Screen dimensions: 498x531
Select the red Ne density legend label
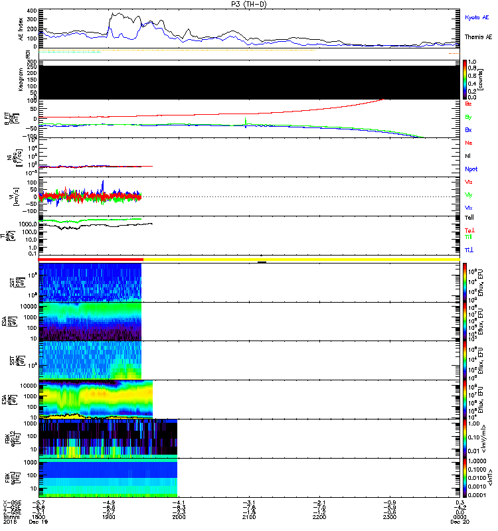pyautogui.click(x=469, y=143)
